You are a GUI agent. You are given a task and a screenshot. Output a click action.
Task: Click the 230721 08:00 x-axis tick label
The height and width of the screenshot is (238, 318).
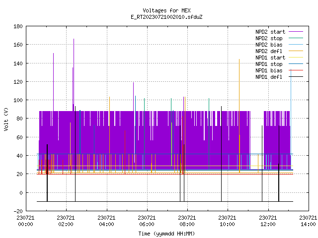coord(187,221)
